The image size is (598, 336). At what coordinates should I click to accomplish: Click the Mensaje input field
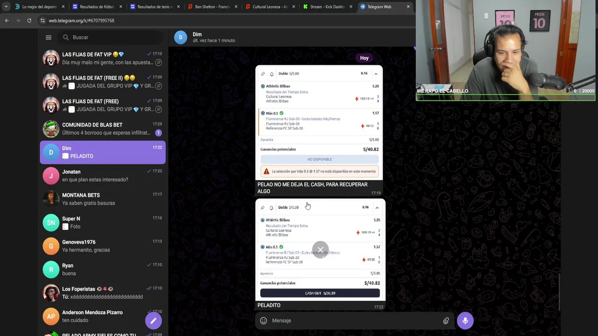[x=355, y=321]
